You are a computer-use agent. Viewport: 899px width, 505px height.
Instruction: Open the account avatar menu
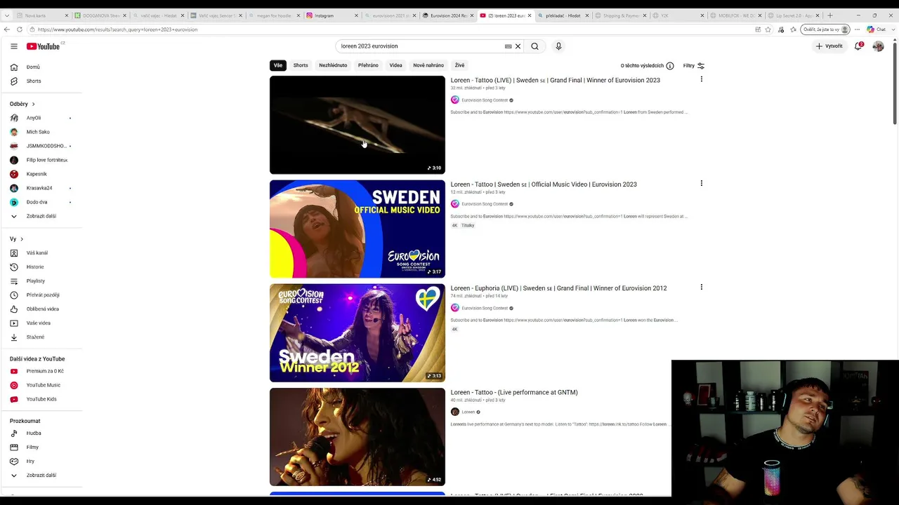(x=878, y=46)
